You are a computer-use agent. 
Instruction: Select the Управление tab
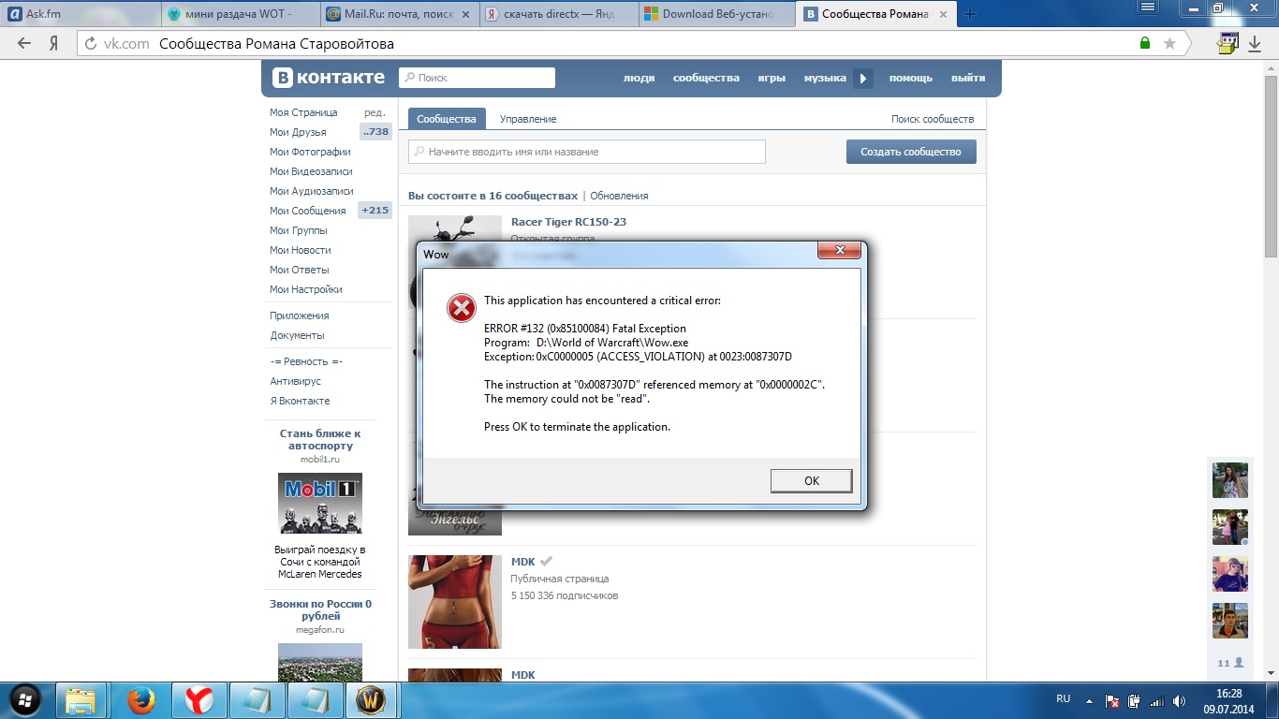[x=528, y=119]
